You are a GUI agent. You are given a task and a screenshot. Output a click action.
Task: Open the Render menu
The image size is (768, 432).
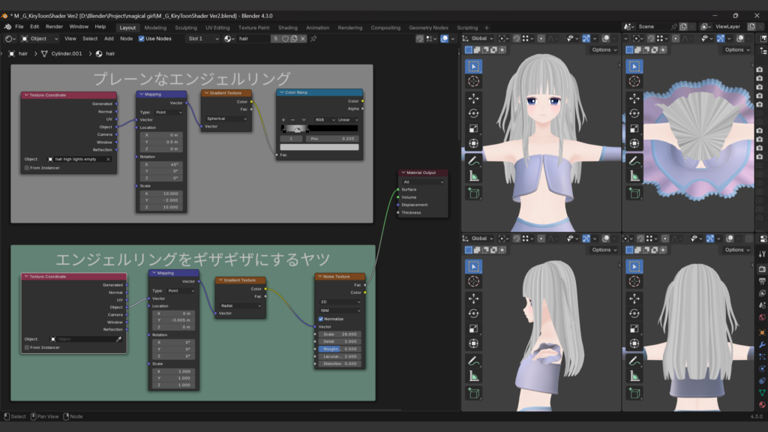54,26
